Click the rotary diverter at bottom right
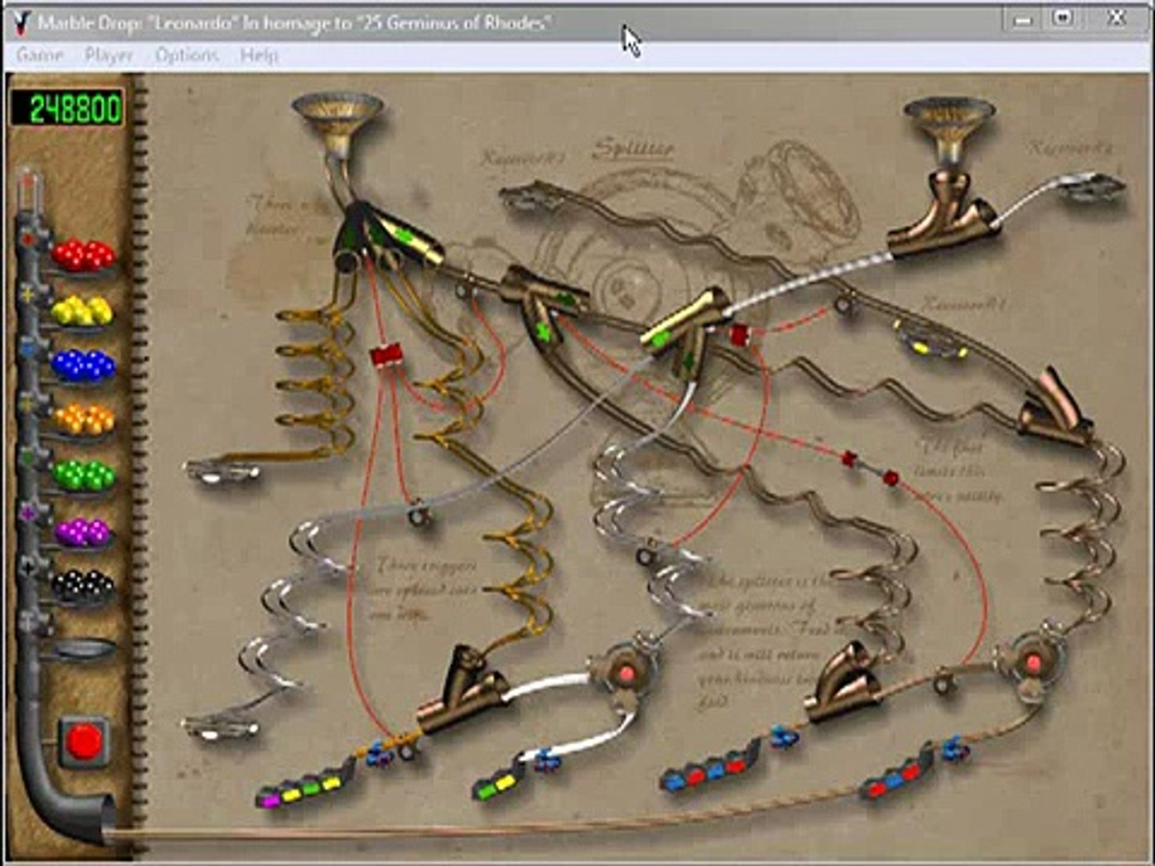This screenshot has width=1155, height=866. [1033, 664]
